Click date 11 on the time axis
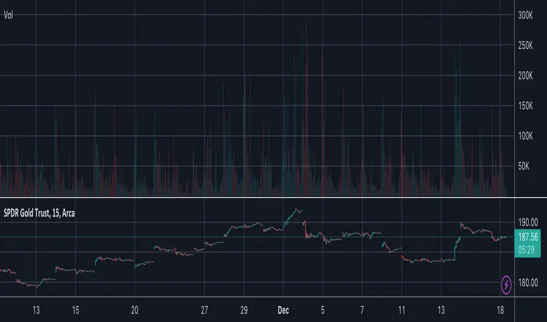Screen dimensions: 547x322 coord(401,310)
